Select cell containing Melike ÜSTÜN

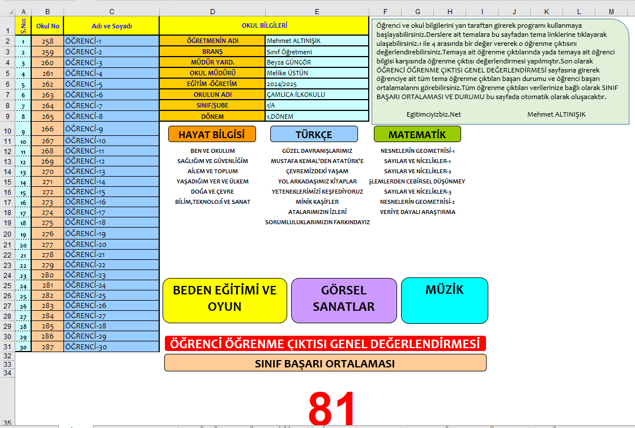click(317, 73)
